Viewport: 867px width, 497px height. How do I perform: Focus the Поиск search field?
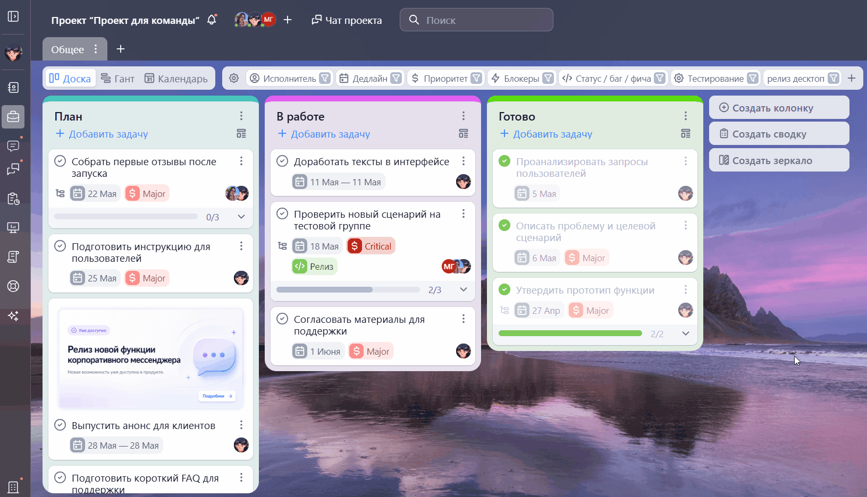tap(476, 20)
